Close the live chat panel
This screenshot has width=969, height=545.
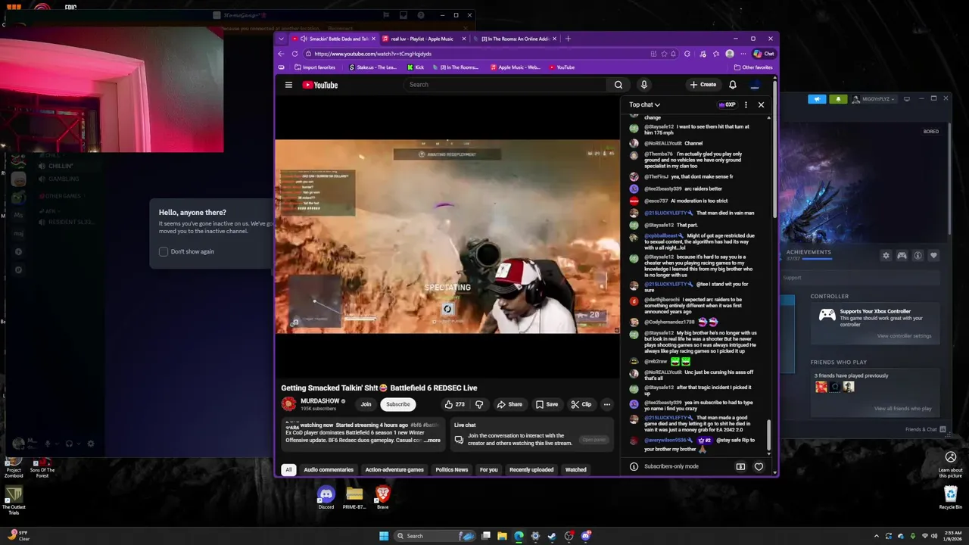pos(761,104)
